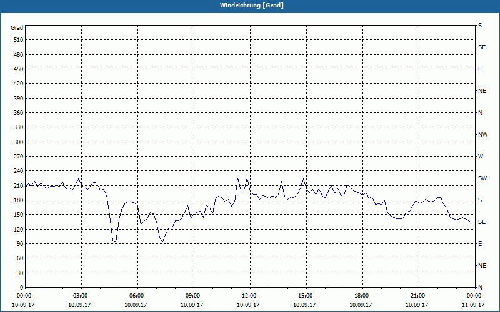Pick the 210 axis tick label

[x=19, y=185]
